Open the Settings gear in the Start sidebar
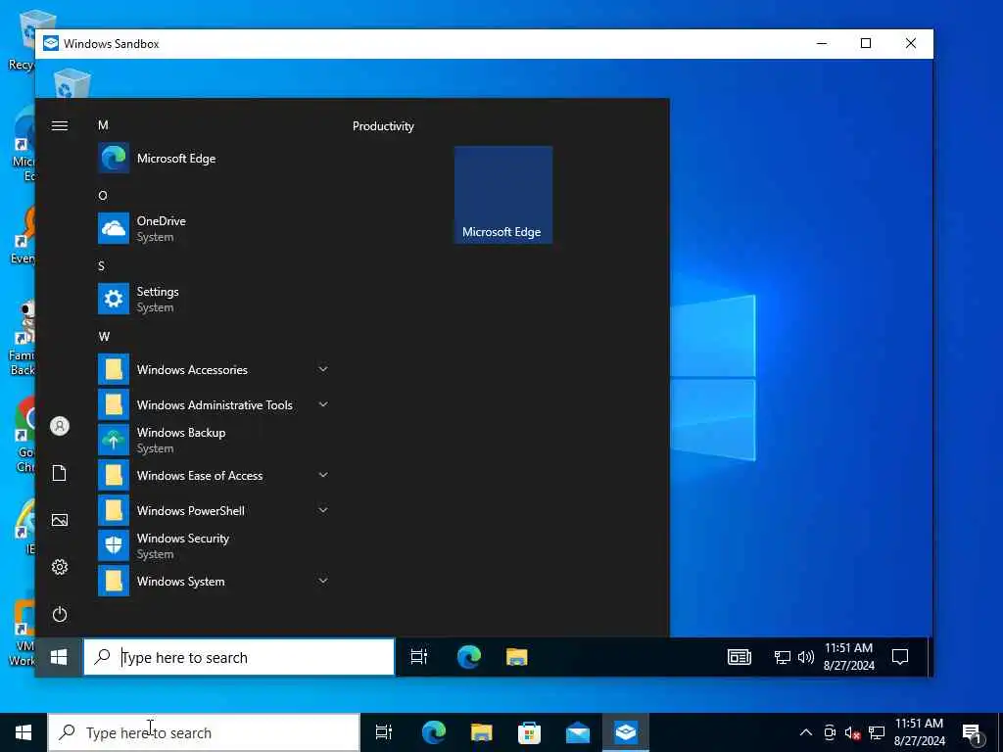Screen dimensions: 1003x752 pos(60,567)
